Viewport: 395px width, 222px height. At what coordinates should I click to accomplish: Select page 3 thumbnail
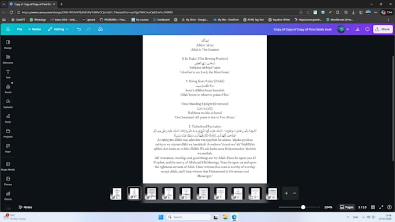pos(152,194)
